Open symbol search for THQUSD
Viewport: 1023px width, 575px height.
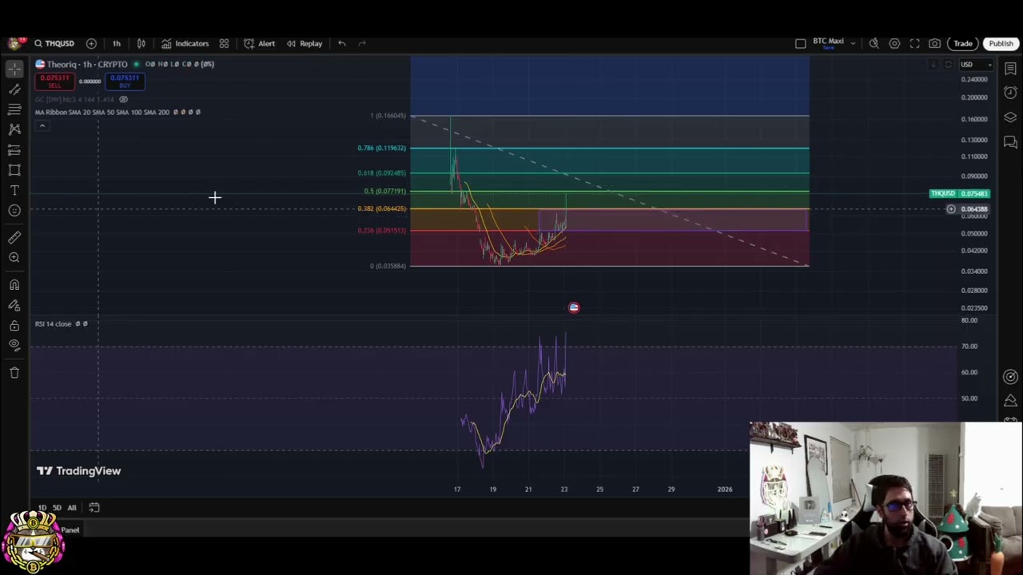(54, 43)
